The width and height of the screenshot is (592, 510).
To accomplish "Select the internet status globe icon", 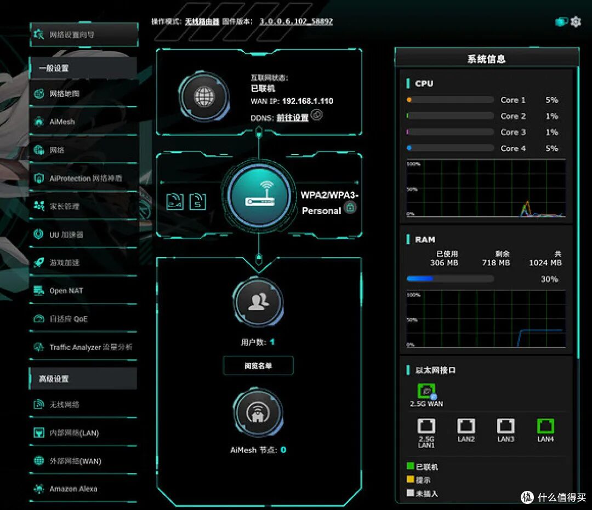I will pyautogui.click(x=204, y=96).
